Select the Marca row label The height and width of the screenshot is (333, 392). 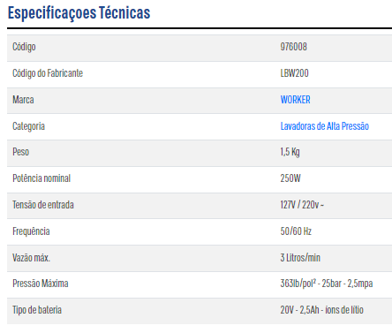23,100
